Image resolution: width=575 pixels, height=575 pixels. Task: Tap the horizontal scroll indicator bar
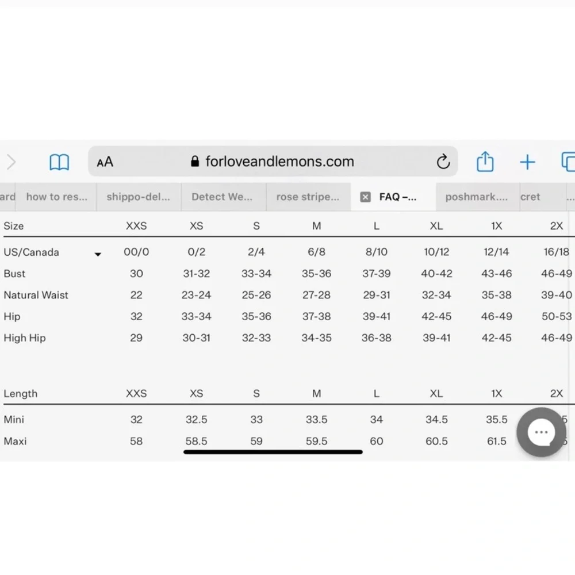(273, 452)
